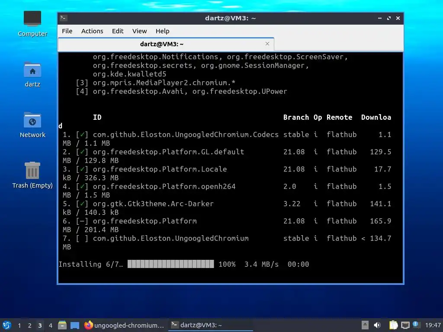
Task: Open the Network desktop icon
Action: [32, 125]
